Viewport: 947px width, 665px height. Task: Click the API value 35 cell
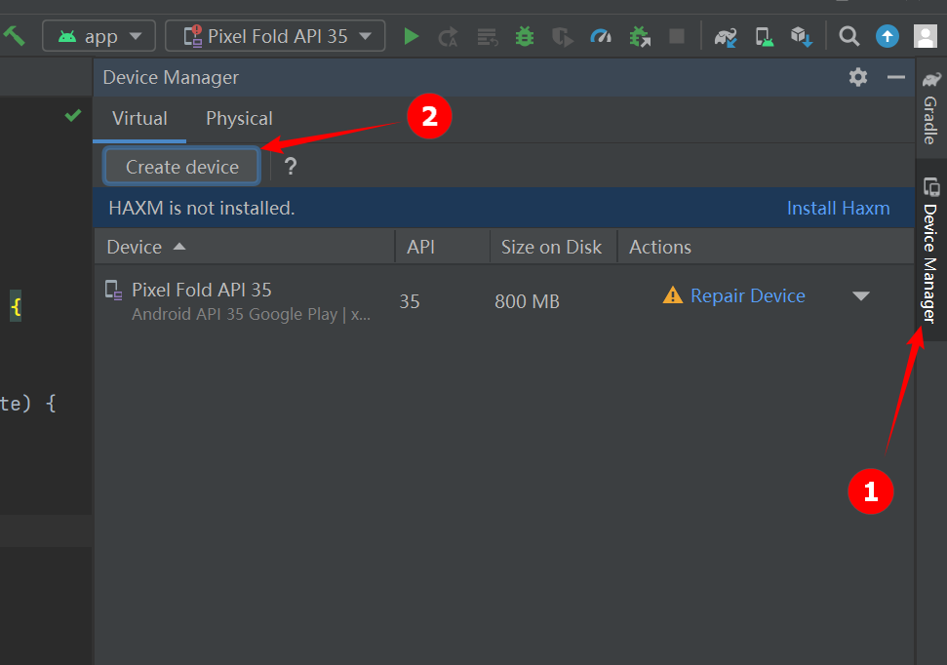[410, 301]
